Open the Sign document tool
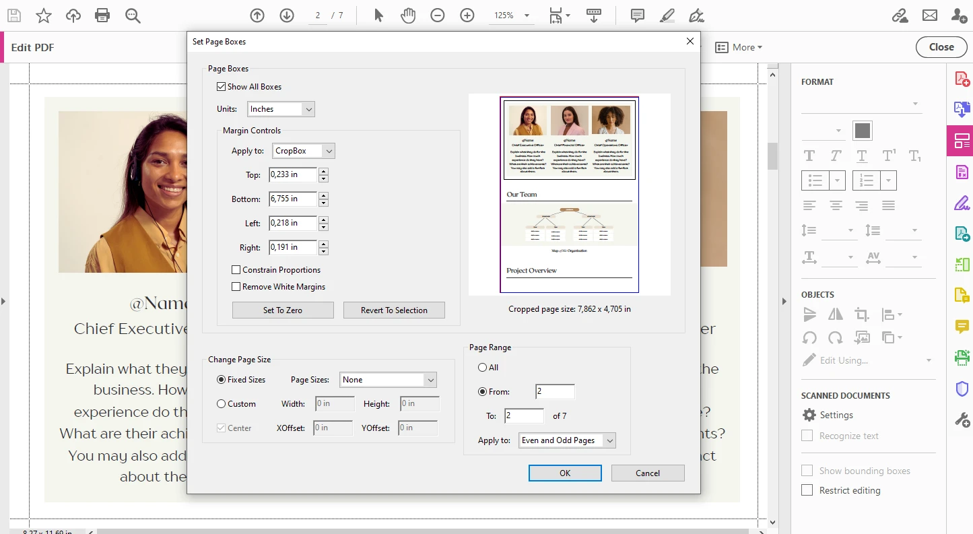The height and width of the screenshot is (534, 973). [697, 15]
